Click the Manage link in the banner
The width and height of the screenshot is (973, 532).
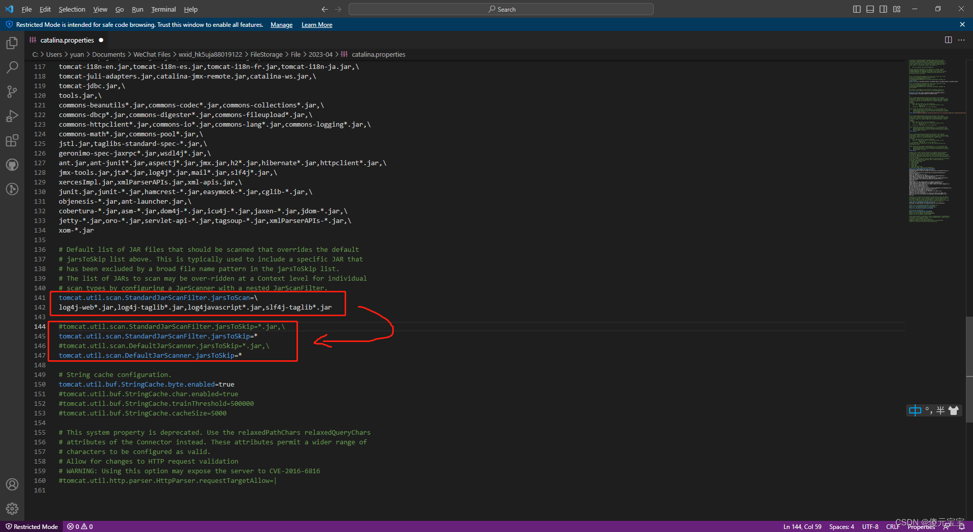(x=281, y=25)
